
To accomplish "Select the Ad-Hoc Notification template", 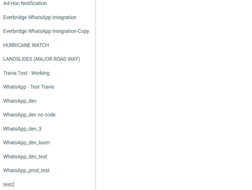I will [25, 3].
